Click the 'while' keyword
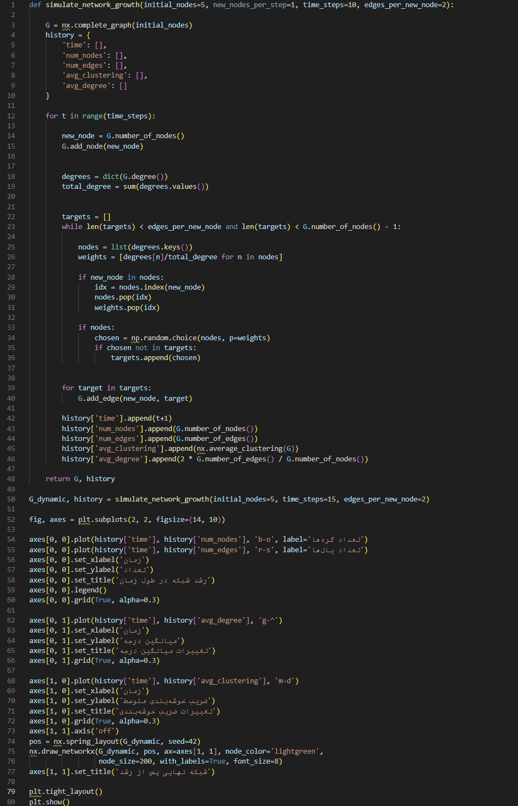 point(72,227)
